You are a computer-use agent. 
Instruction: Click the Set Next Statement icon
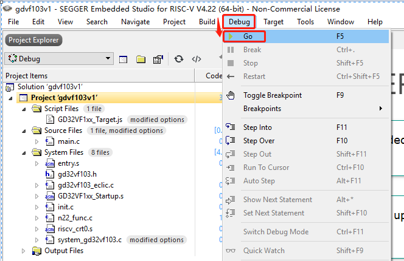point(231,213)
